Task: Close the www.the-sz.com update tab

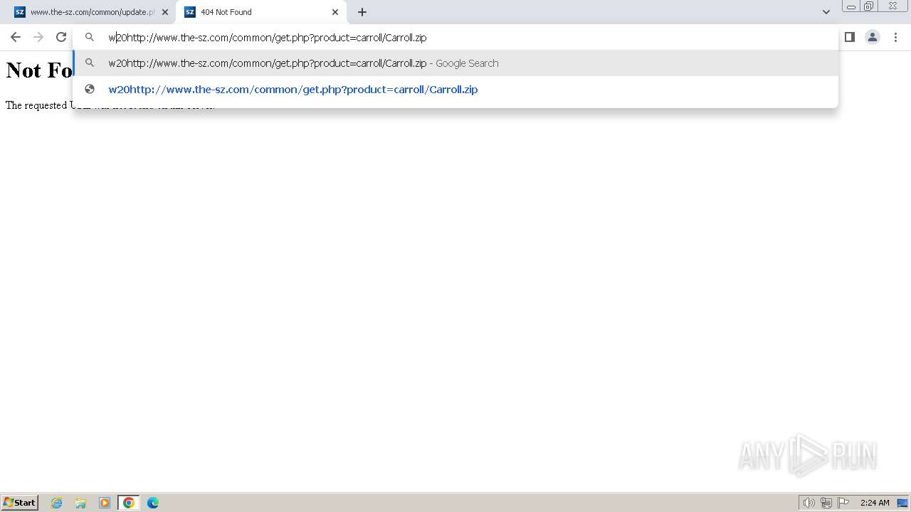Action: 165,12
